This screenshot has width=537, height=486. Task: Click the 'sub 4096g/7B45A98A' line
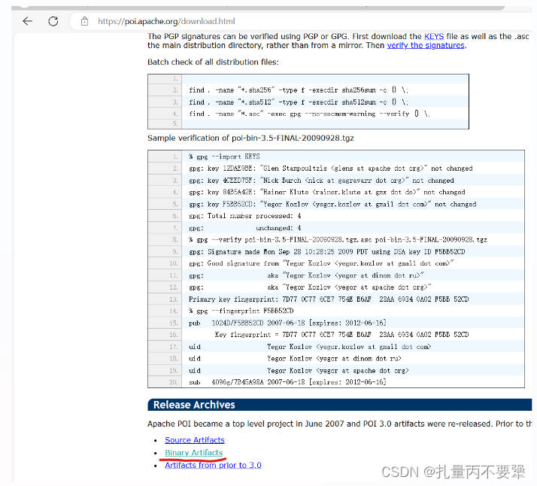pos(287,382)
